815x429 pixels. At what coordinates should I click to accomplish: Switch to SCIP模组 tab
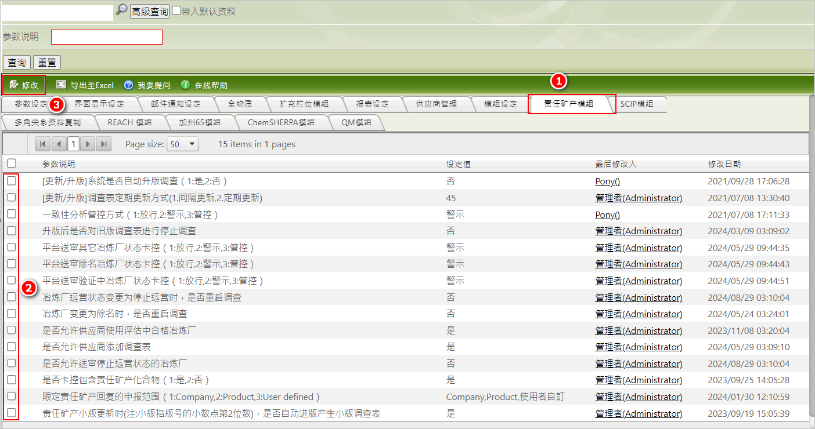tap(636, 104)
